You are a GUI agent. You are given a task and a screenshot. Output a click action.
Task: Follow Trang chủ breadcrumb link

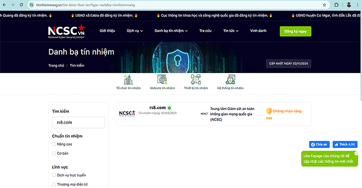coord(56,65)
